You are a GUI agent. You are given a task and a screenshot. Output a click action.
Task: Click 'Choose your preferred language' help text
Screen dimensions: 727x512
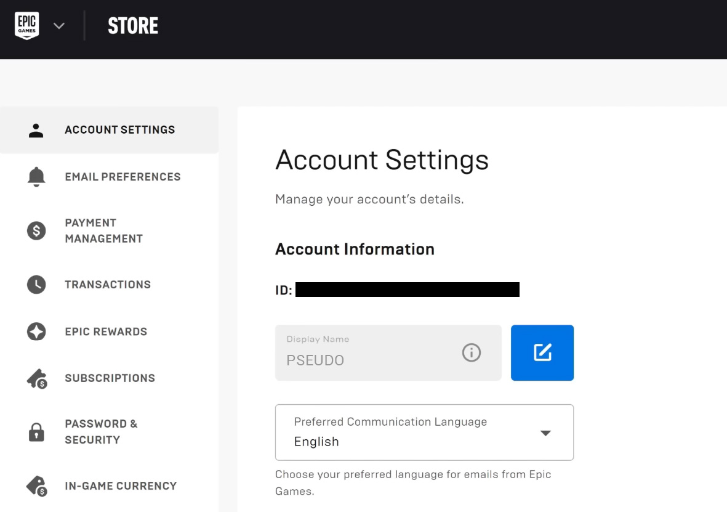[413, 483]
